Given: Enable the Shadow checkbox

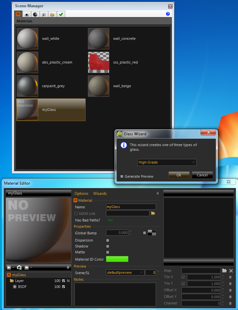Looking at the screenshot, I should [108, 246].
